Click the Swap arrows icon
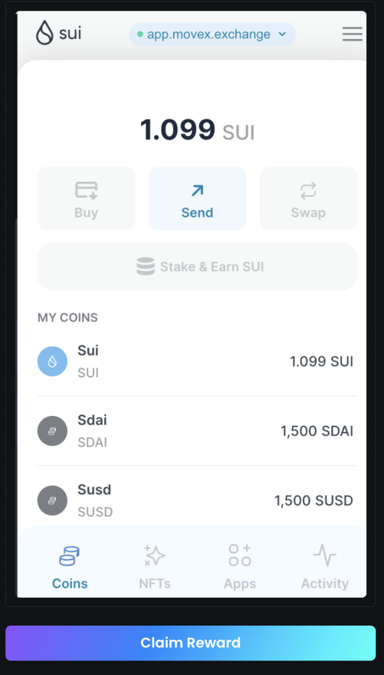Viewport: 384px width, 675px height. coord(308,191)
